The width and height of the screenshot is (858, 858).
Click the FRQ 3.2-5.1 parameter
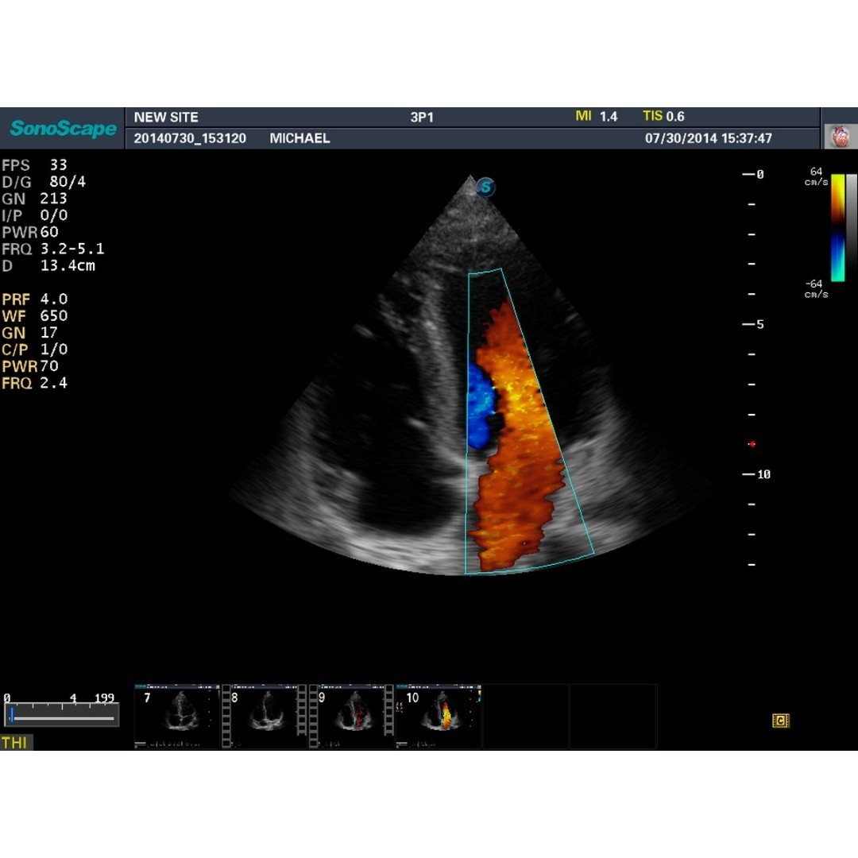pyautogui.click(x=53, y=249)
